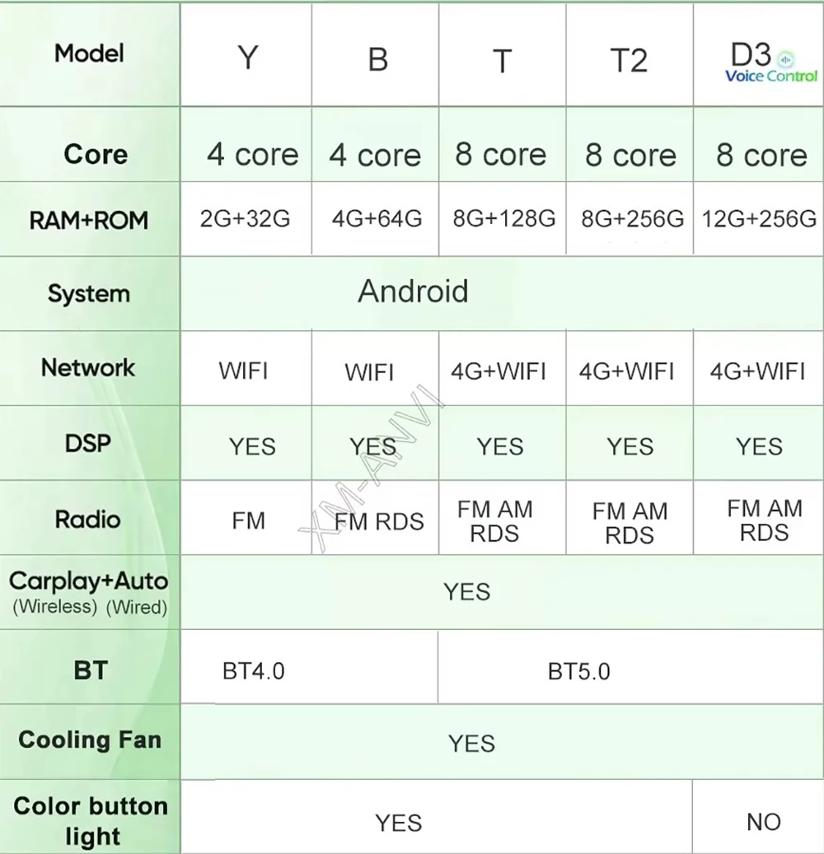Select the 4G+64G memory cell

click(x=377, y=219)
